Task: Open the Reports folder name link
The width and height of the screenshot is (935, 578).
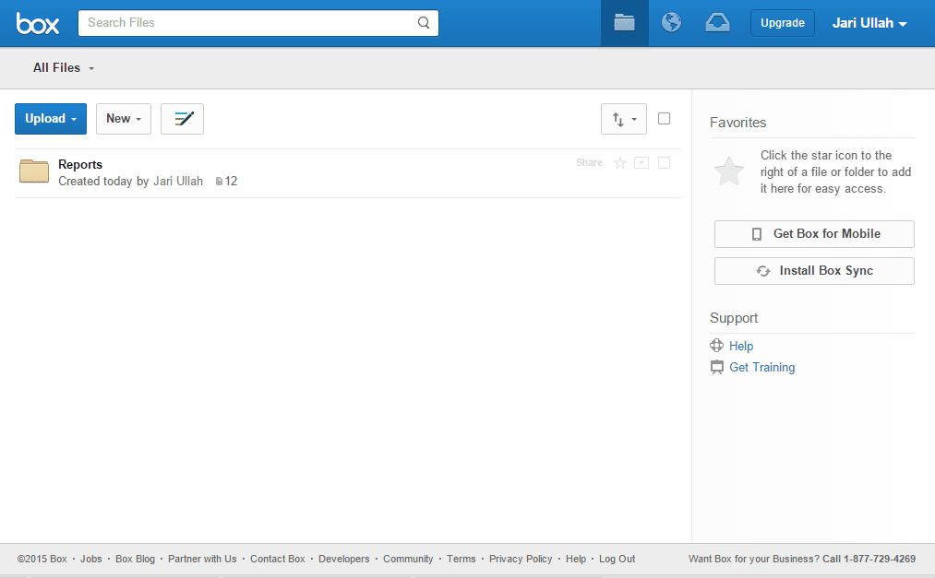Action: 80,164
